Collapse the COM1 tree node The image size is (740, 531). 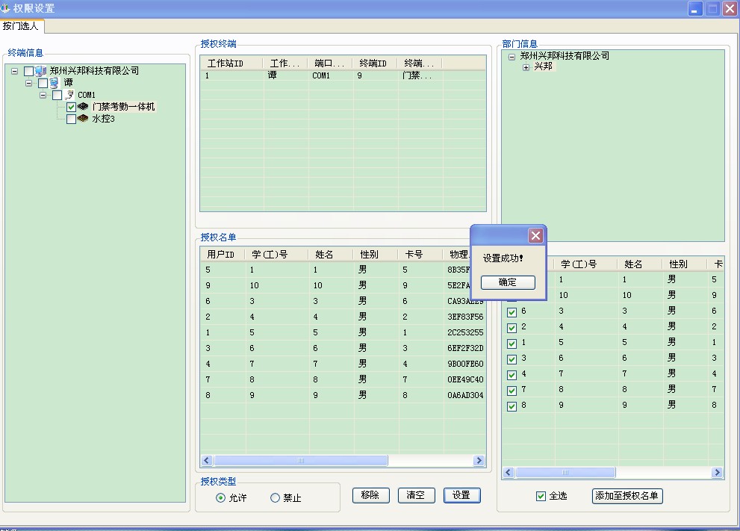pos(43,95)
